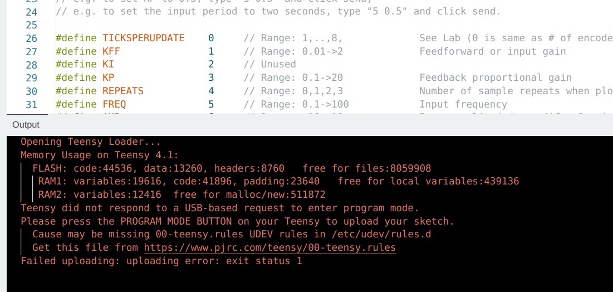Click the 'Please press the PROGRAM MODE BUTTON' message
The image size is (613, 292).
(237, 221)
